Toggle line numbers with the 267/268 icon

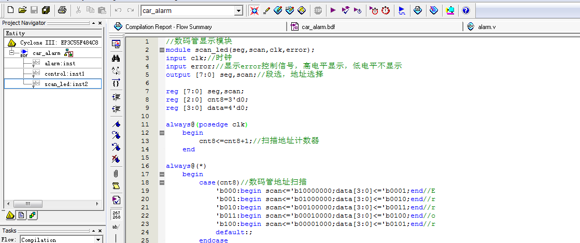pos(116,215)
